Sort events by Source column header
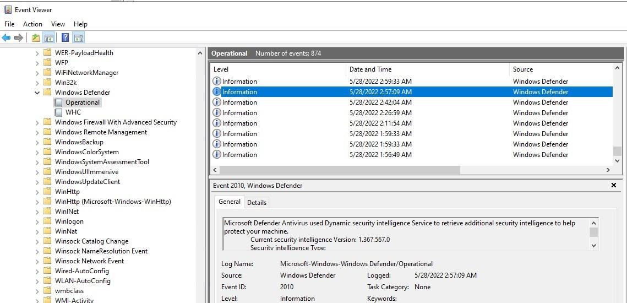This screenshot has height=303, width=627. tap(561, 69)
